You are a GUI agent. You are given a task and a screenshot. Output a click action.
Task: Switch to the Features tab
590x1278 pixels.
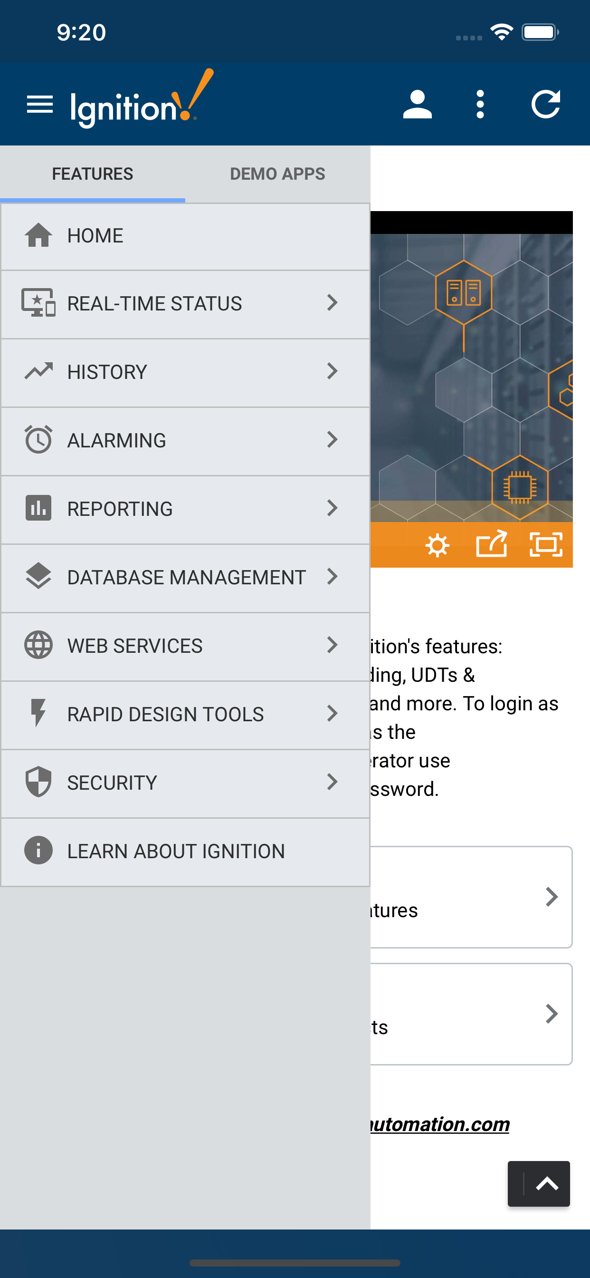point(93,174)
